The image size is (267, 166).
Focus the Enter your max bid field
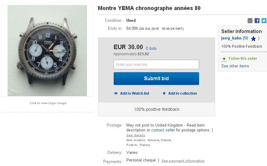156,65
